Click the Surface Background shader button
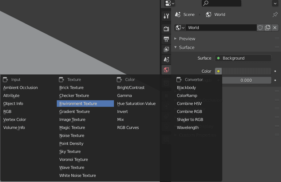Screen dimensions: 281x182 (x=243, y=58)
